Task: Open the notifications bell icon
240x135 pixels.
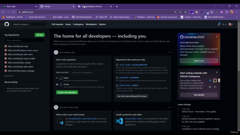Action: point(219,24)
